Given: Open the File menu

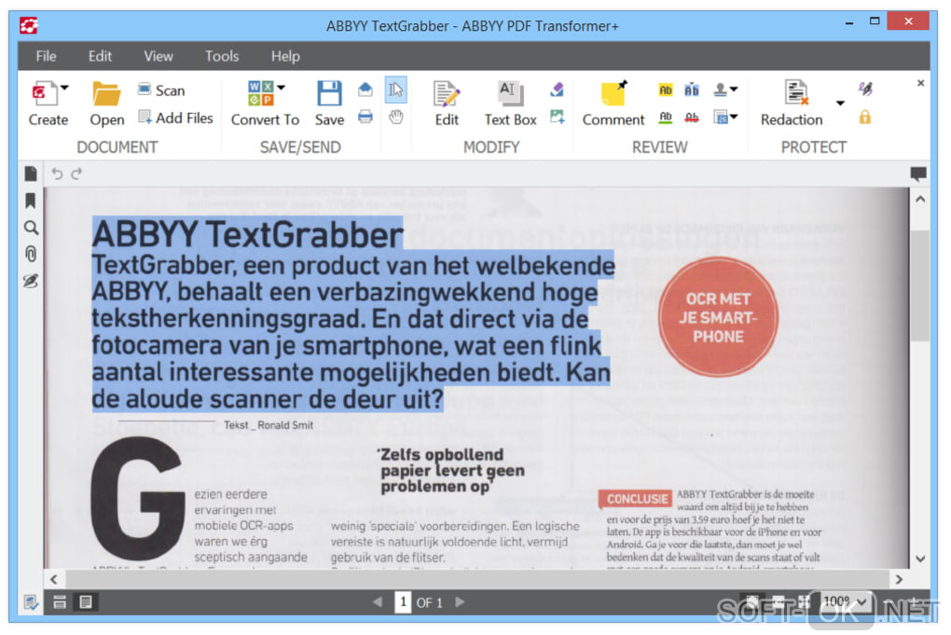Looking at the screenshot, I should 46,56.
